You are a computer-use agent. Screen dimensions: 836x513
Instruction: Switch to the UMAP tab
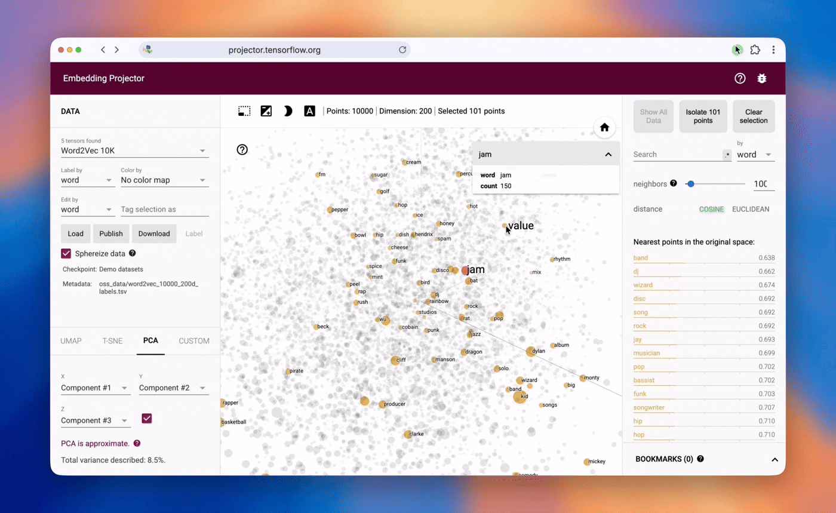(71, 341)
